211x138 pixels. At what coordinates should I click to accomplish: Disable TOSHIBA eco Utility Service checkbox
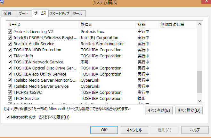10,74
